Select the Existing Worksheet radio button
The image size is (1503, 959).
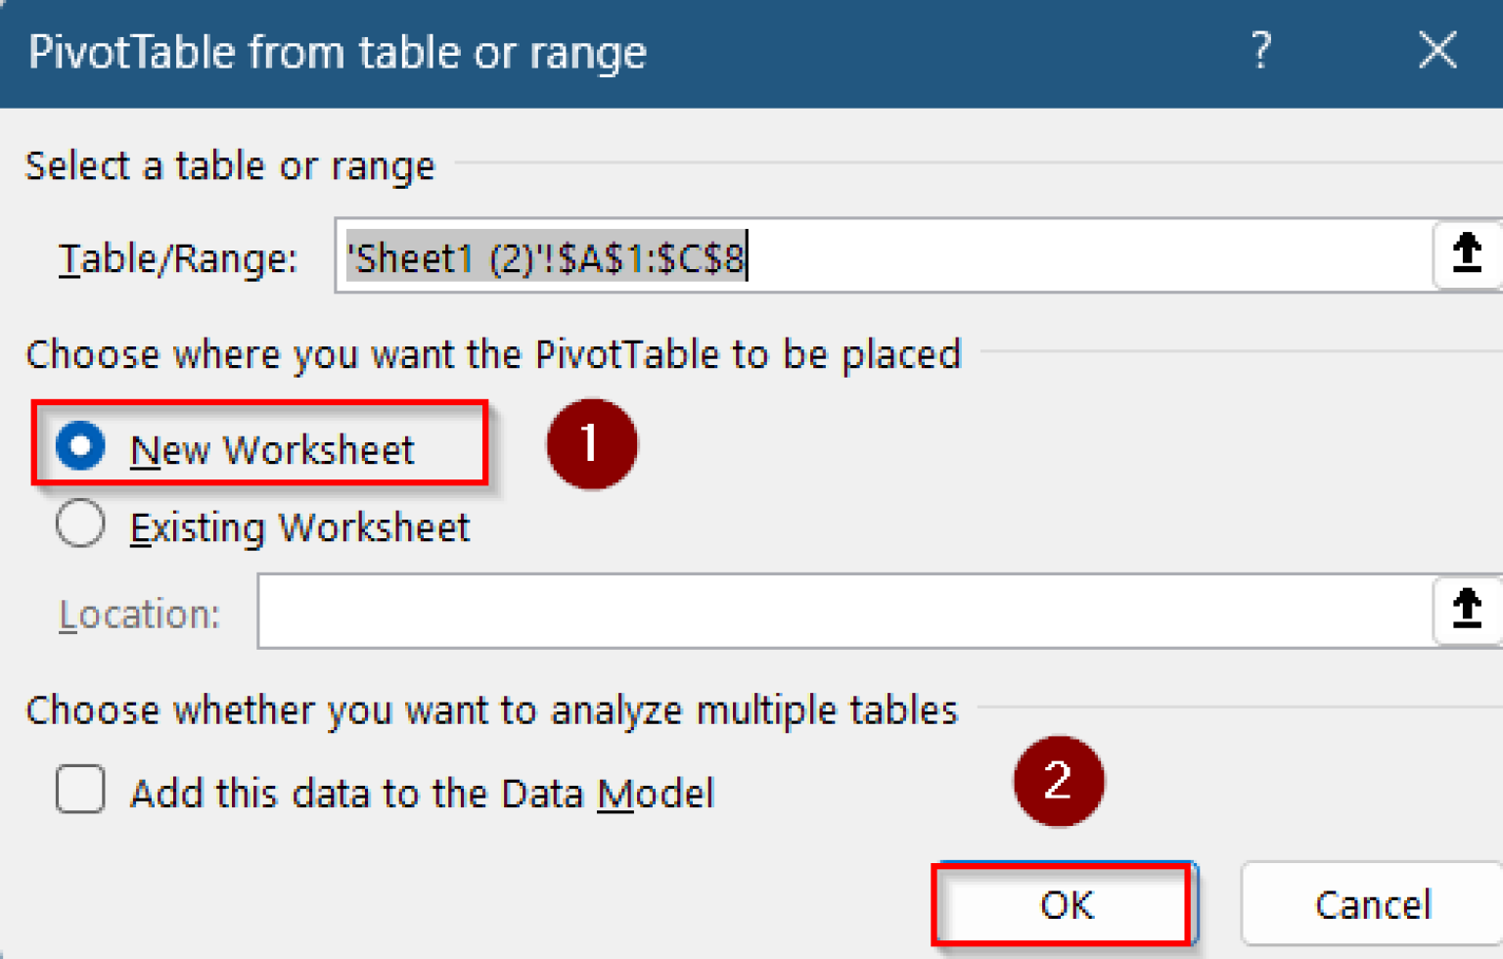(x=80, y=525)
